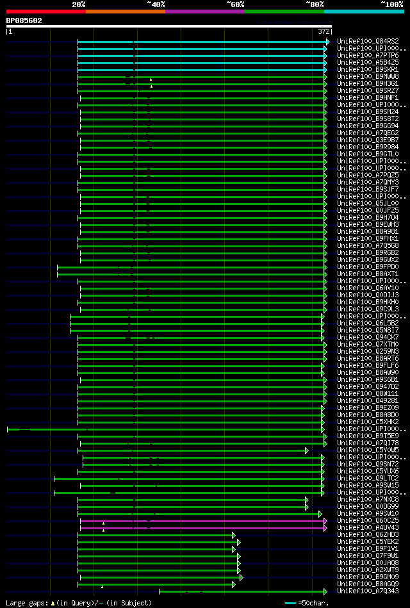Click the orange ~40% identity legend segment

tap(126, 12)
